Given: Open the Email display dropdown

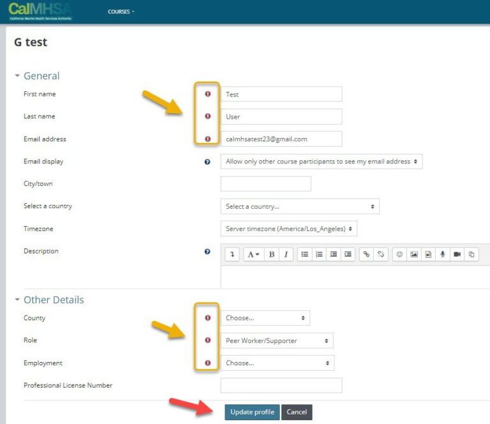Looking at the screenshot, I should point(322,162).
